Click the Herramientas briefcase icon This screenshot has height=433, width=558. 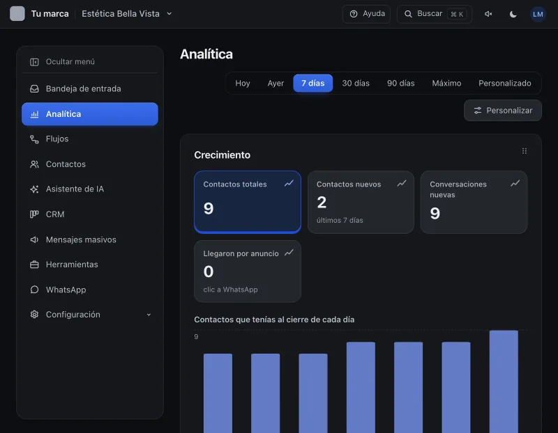coord(34,265)
